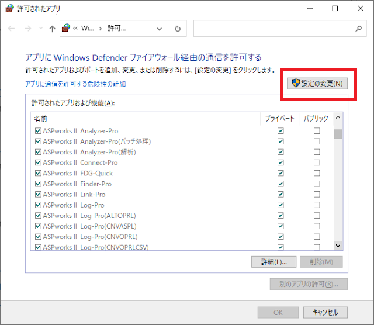Click the list scrollbar thumb
The height and width of the screenshot is (325, 374).
click(338, 134)
